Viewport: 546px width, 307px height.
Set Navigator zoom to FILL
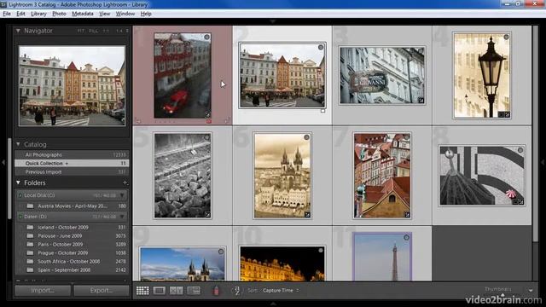point(93,31)
